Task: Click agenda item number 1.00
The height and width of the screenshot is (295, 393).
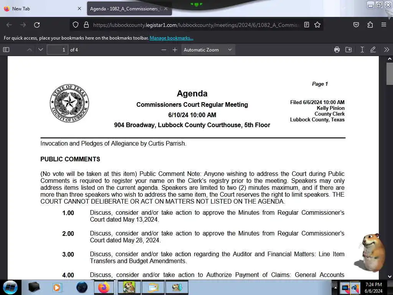Action: (x=68, y=213)
